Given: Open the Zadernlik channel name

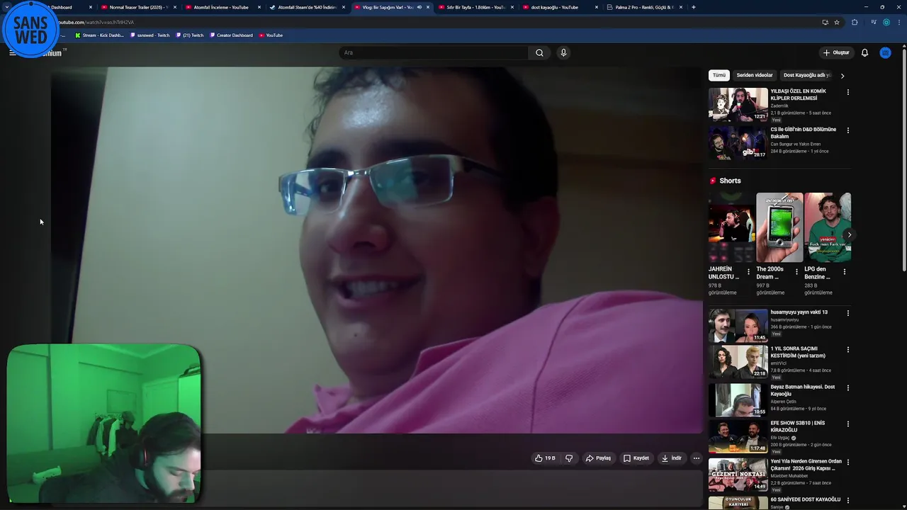Looking at the screenshot, I should (779, 106).
